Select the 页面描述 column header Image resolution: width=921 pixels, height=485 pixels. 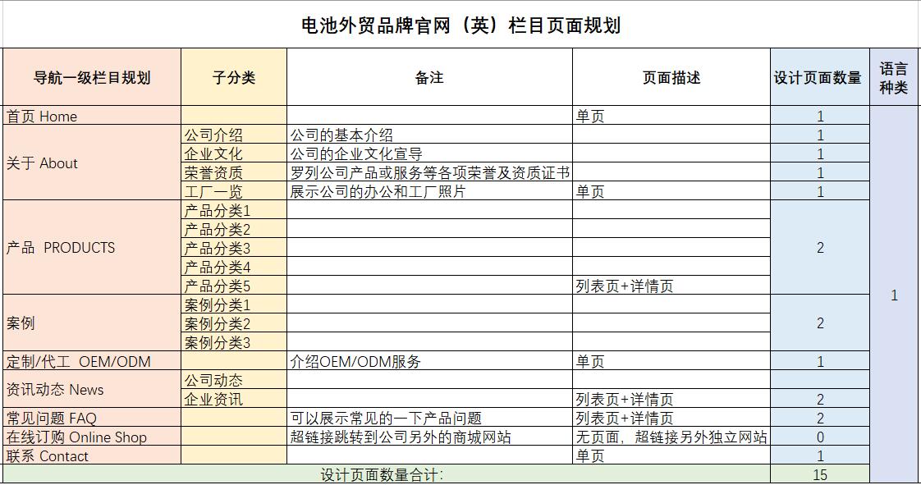[671, 76]
